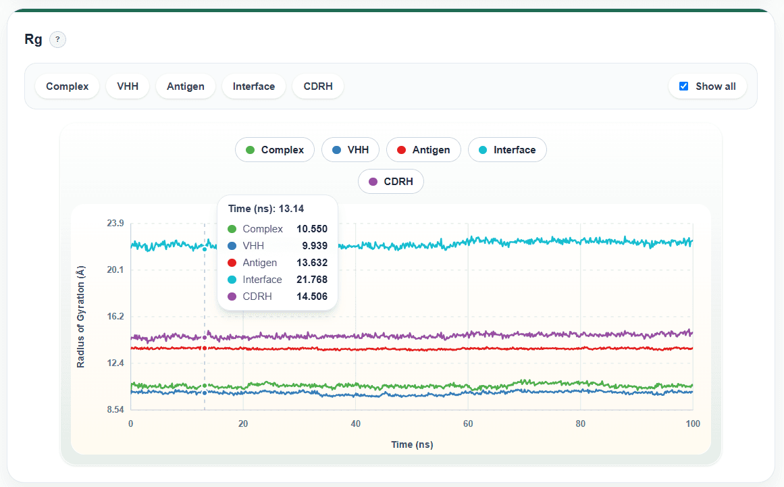Select the Complex filter button

pos(67,86)
